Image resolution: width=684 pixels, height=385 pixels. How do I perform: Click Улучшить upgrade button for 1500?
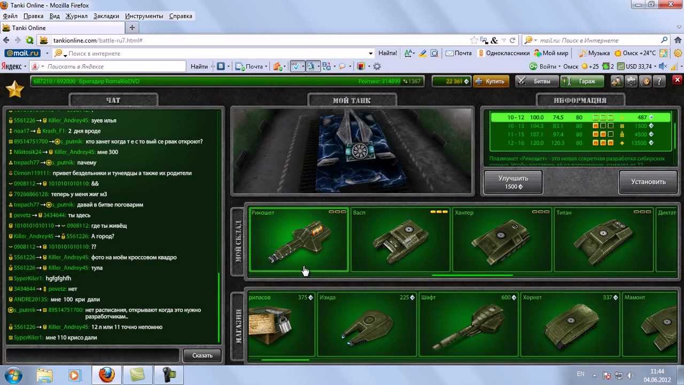point(513,182)
